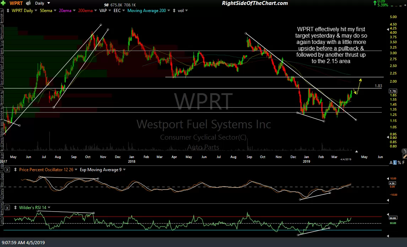The width and height of the screenshot is (407, 247).
Task: Click the bottom arrow marker of RSI scale
Action: click(x=388, y=236)
